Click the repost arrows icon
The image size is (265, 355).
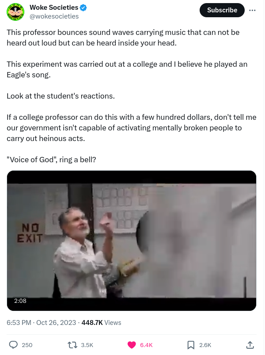tap(72, 345)
